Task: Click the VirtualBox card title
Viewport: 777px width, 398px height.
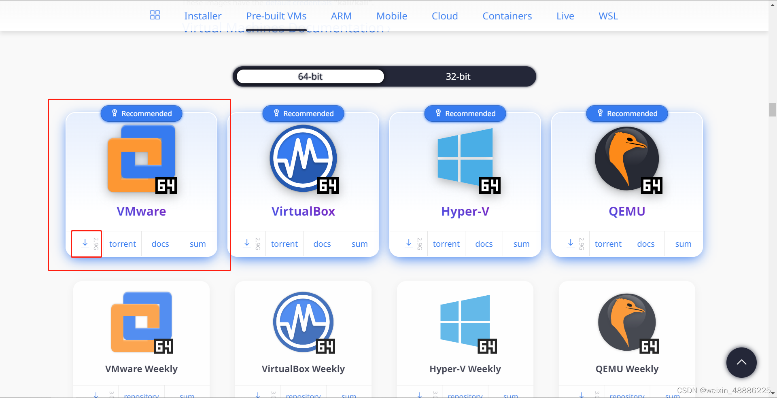Action: [303, 211]
